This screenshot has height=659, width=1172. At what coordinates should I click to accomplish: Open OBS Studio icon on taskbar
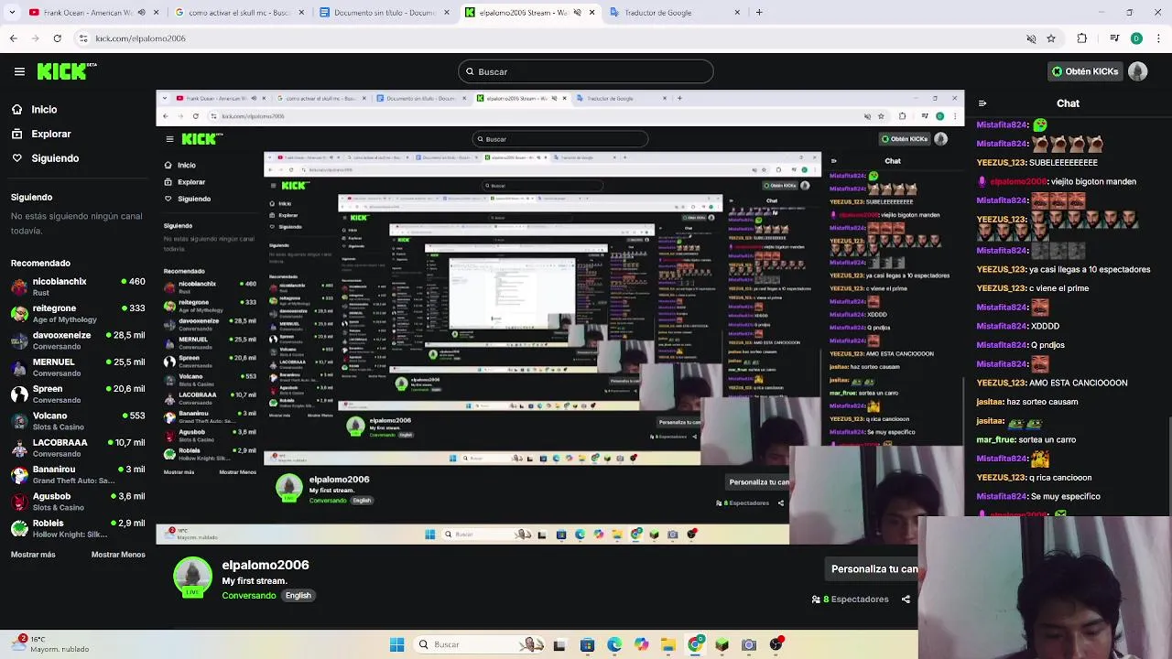pyautogui.click(x=776, y=644)
